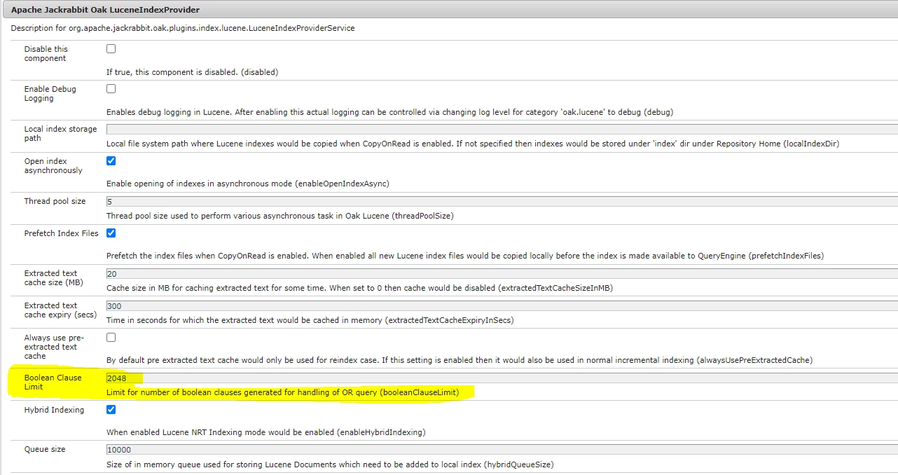Select the description text for LuceneIndexProviderService
The width and height of the screenshot is (898, 475).
click(183, 28)
